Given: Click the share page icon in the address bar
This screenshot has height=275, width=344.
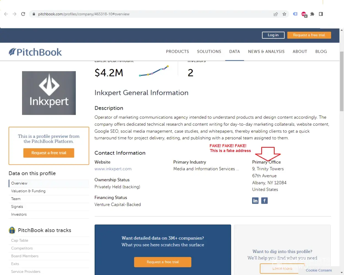Looking at the screenshot, I should click(275, 14).
